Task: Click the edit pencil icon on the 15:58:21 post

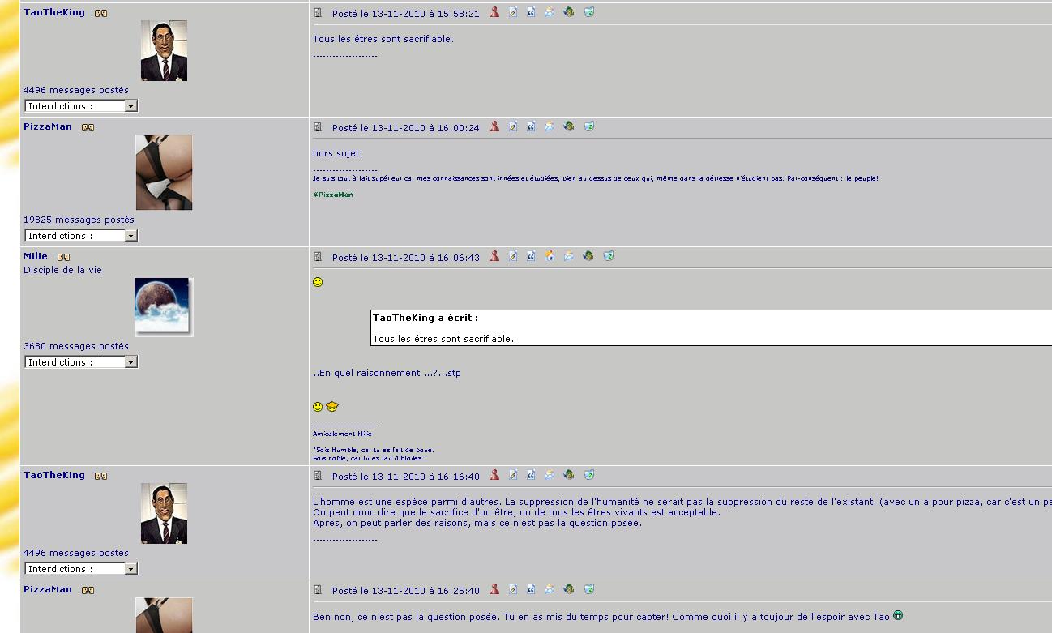Action: tap(513, 12)
